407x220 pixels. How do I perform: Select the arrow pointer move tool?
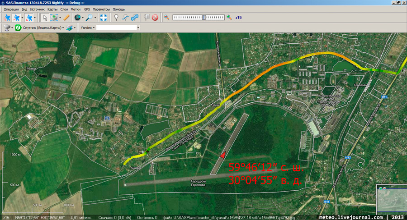(x=44, y=18)
